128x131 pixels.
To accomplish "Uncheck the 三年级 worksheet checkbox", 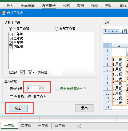I will [x=11, y=43].
